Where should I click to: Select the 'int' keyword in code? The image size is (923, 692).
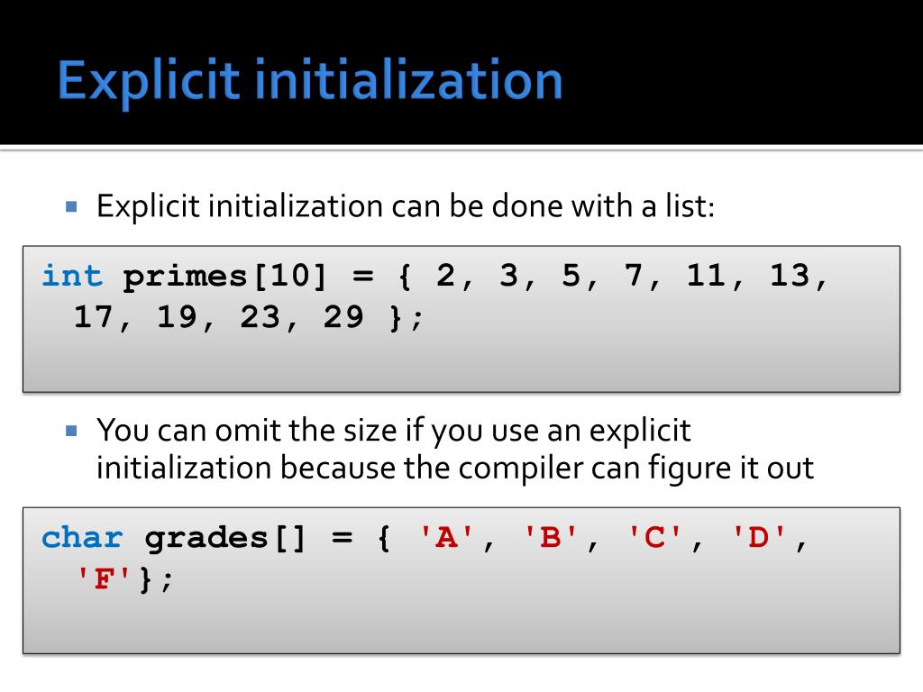[72, 276]
